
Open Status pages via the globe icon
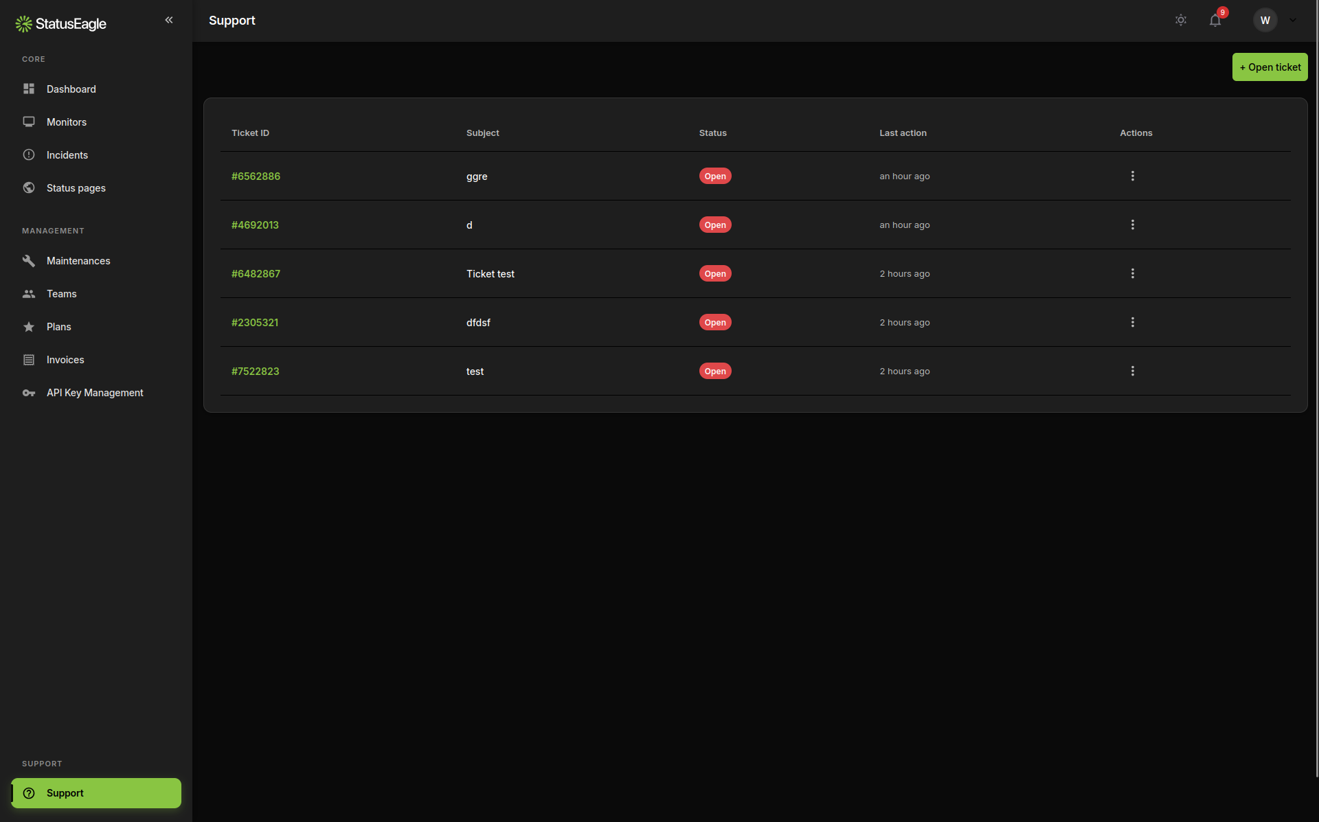pyautogui.click(x=28, y=187)
